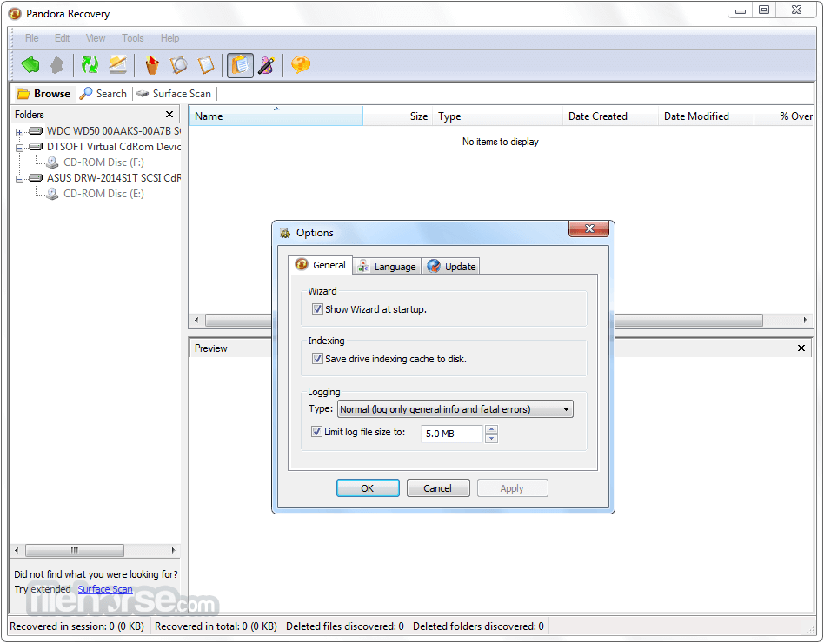Click the green Refresh arrows icon
This screenshot has width=824, height=643.
click(90, 65)
